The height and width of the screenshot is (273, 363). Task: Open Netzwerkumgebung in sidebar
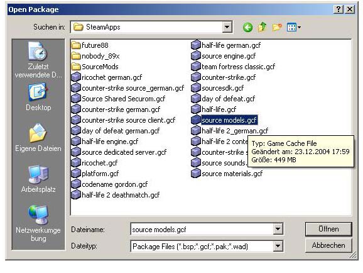tap(38, 223)
